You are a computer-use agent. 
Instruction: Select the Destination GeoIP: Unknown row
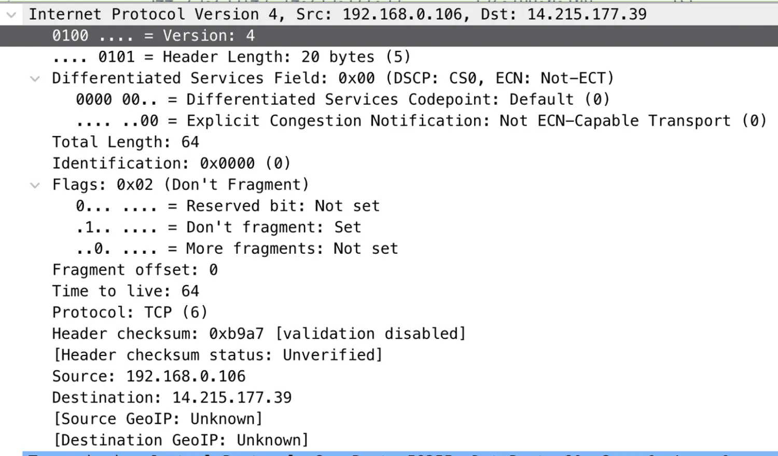click(x=389, y=440)
